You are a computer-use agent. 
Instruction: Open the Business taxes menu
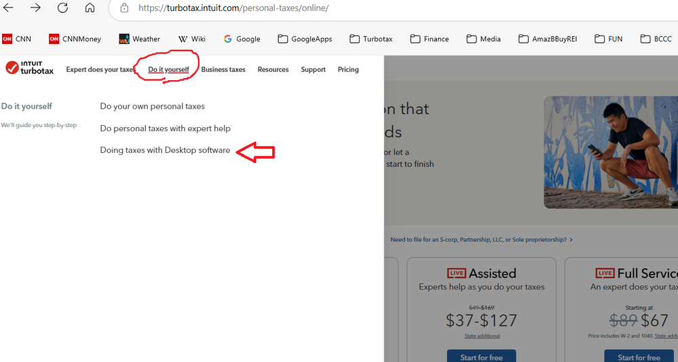223,69
